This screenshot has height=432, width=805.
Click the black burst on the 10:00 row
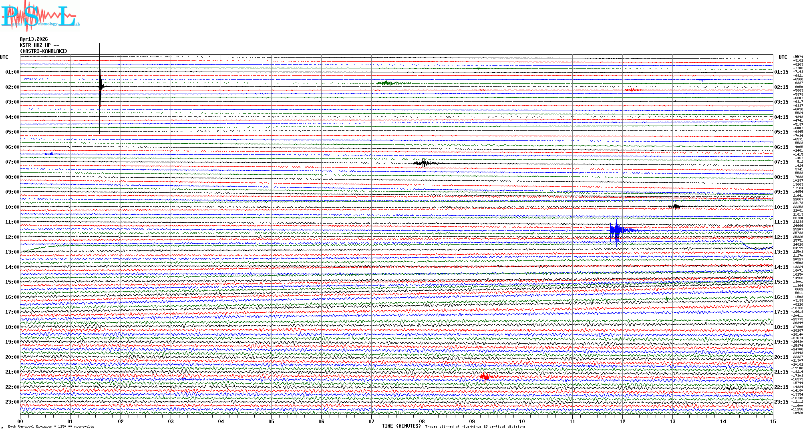tap(676, 206)
